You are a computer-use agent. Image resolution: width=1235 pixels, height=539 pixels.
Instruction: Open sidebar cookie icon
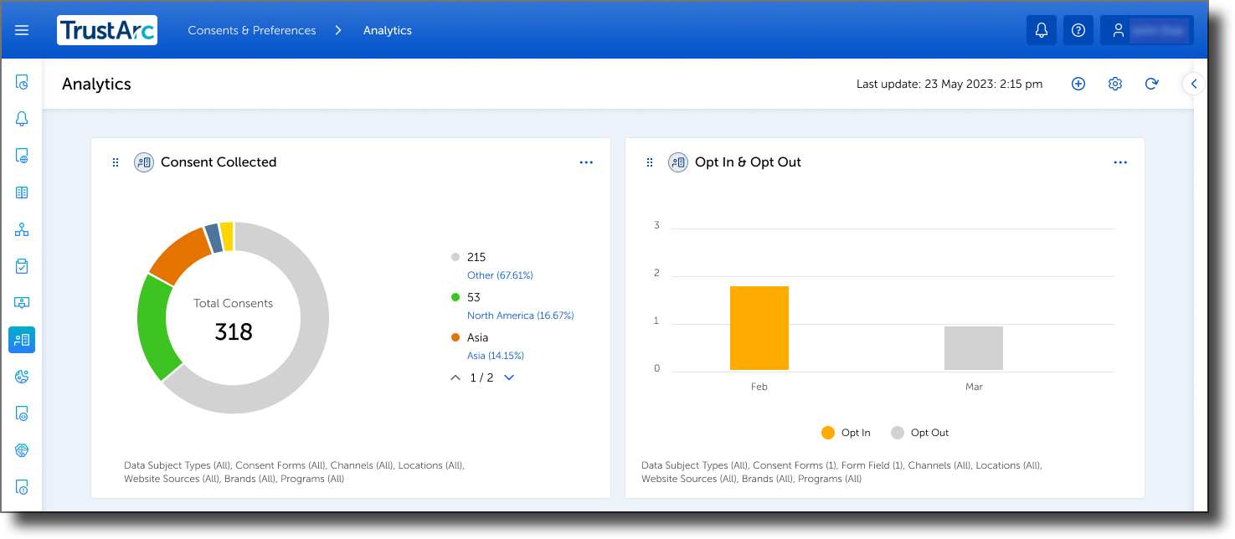point(22,377)
